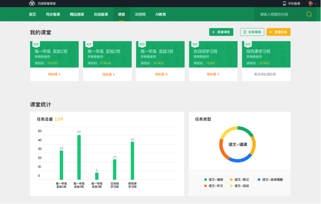Screen dimensions: 321x204
Task: Open the 任务草稿 drafts button
Action: 252,32
